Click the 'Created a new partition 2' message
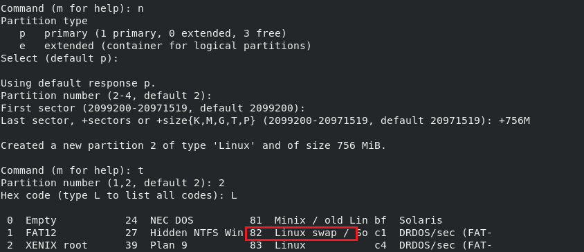Image resolution: width=584 pixels, height=252 pixels. click(193, 146)
